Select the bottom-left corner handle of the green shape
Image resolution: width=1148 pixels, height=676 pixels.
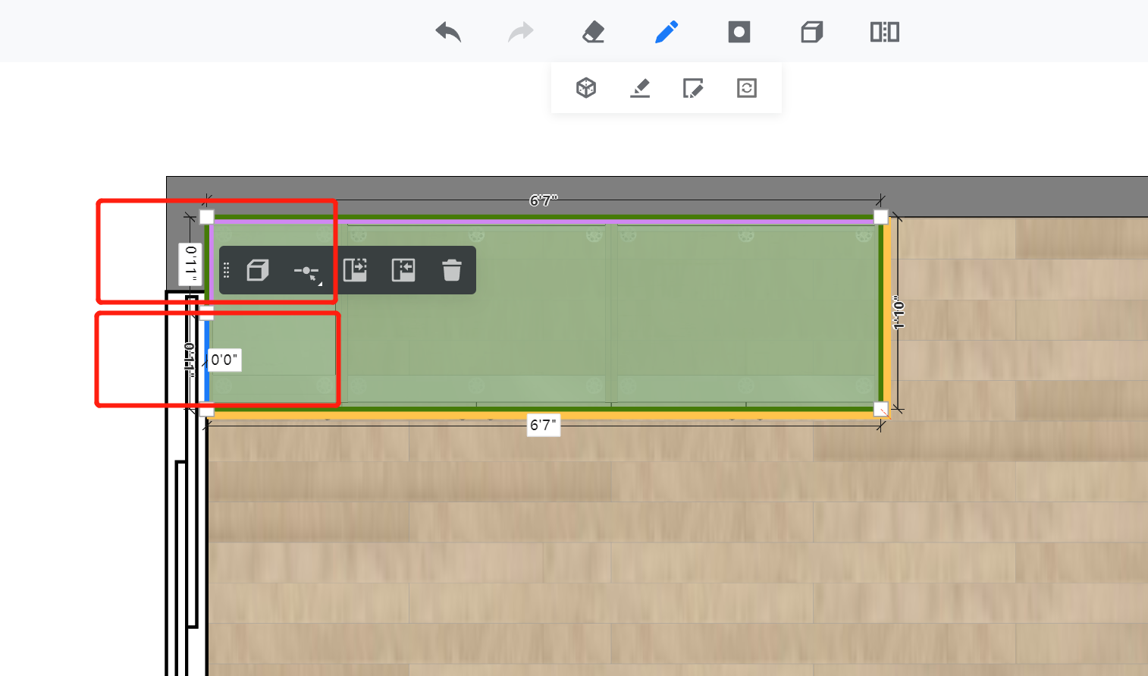pos(207,410)
